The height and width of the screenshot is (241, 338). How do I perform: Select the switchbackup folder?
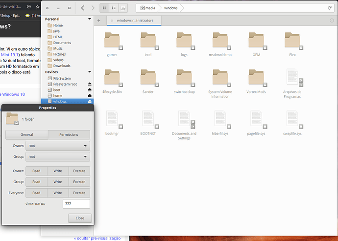pyautogui.click(x=184, y=81)
